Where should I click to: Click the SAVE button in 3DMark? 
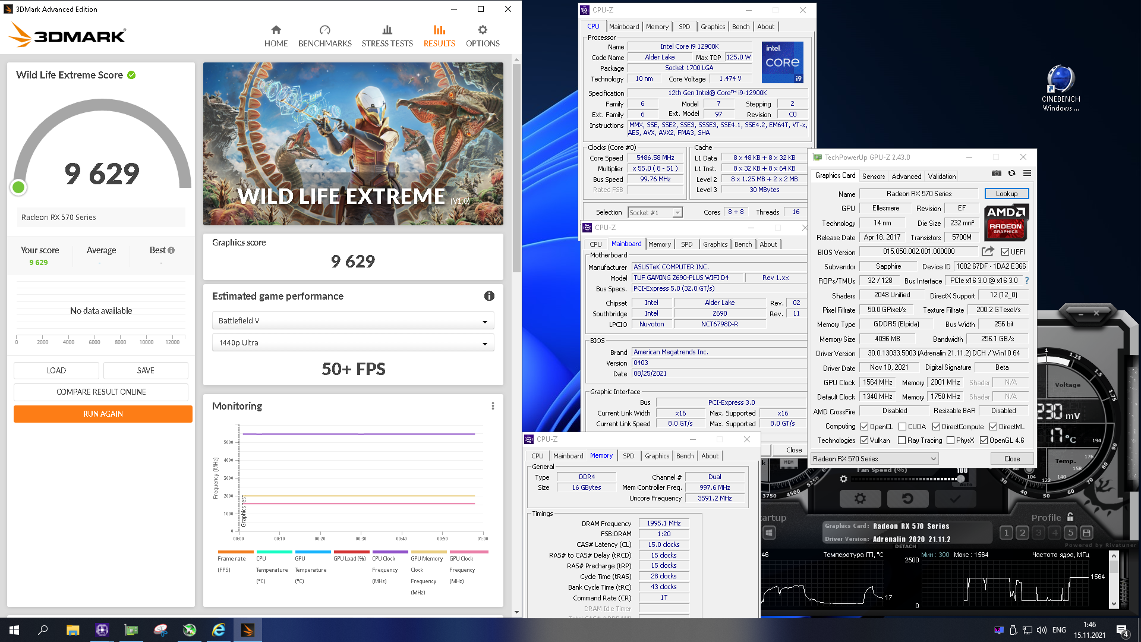coord(146,370)
